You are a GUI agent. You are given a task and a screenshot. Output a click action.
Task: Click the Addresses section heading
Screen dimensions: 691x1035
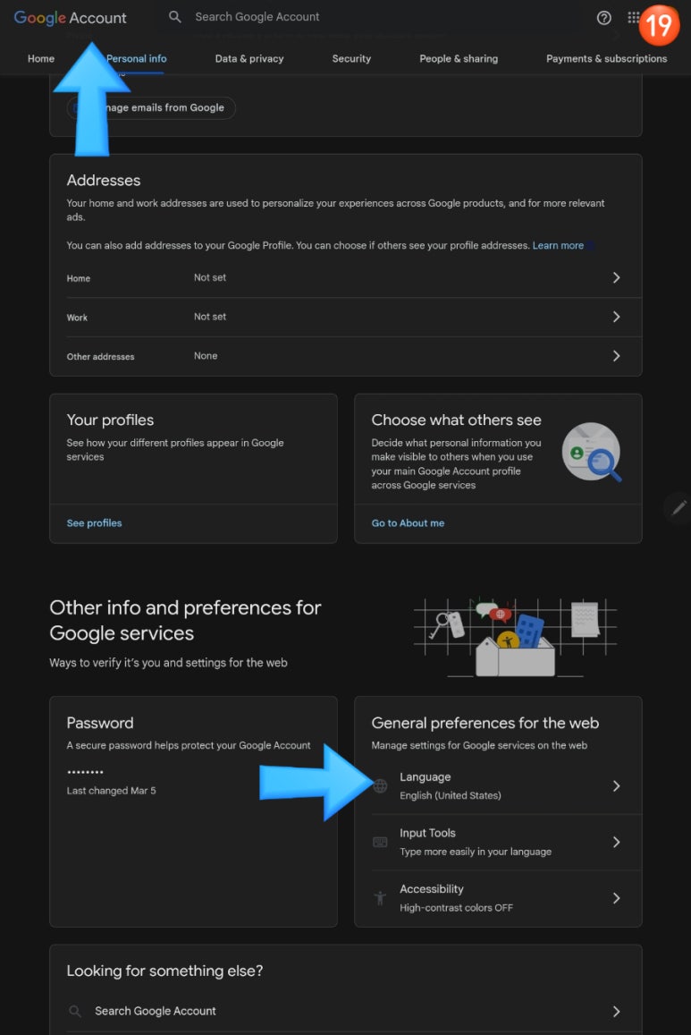(104, 180)
